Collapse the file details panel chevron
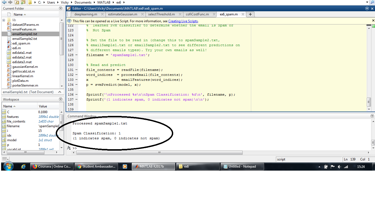The width and height of the screenshot is (375, 211). pos(60,92)
